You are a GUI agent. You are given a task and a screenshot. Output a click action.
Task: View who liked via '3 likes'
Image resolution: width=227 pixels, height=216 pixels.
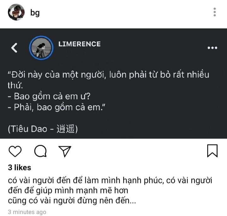(x=20, y=167)
